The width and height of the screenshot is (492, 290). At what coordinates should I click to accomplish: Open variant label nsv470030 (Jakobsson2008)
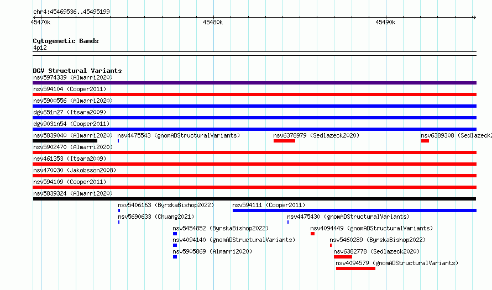click(x=75, y=170)
